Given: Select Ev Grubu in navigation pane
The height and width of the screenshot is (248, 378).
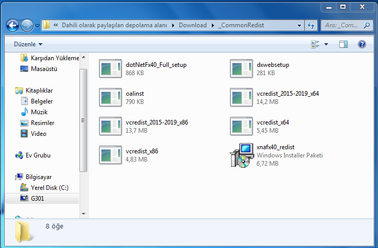Looking at the screenshot, I should [x=38, y=155].
